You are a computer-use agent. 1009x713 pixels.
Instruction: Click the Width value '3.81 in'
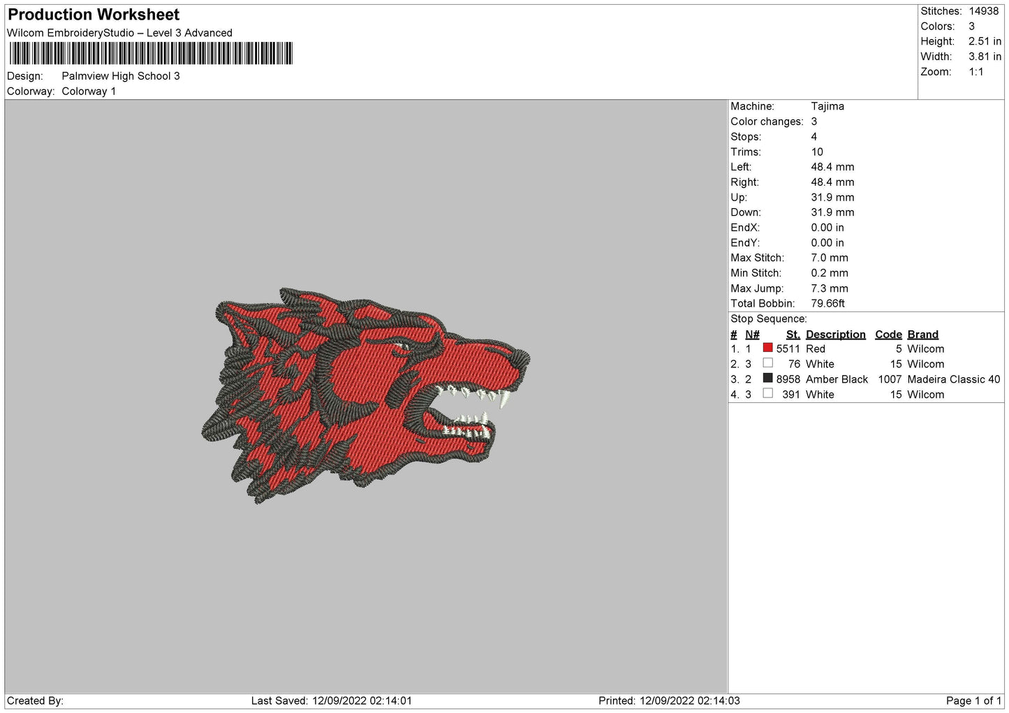(985, 57)
